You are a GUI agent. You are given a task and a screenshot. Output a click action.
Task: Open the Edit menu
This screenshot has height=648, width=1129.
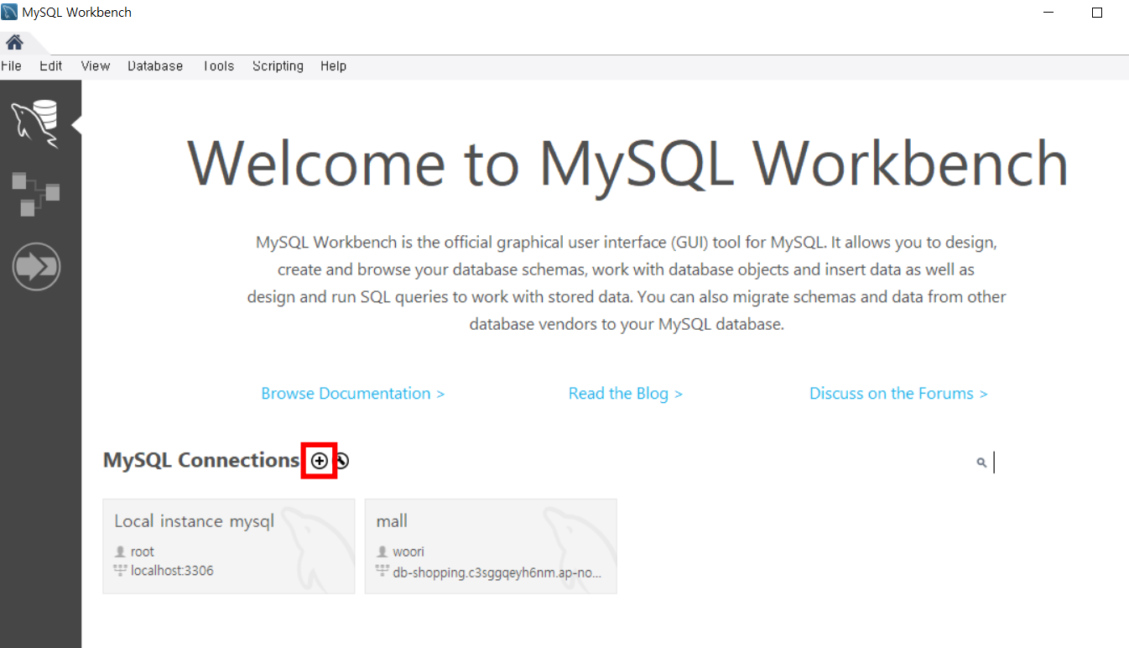click(51, 65)
